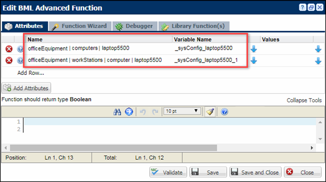Open editor help question mark icon
Screen dimensions: 326x182
[224, 112]
